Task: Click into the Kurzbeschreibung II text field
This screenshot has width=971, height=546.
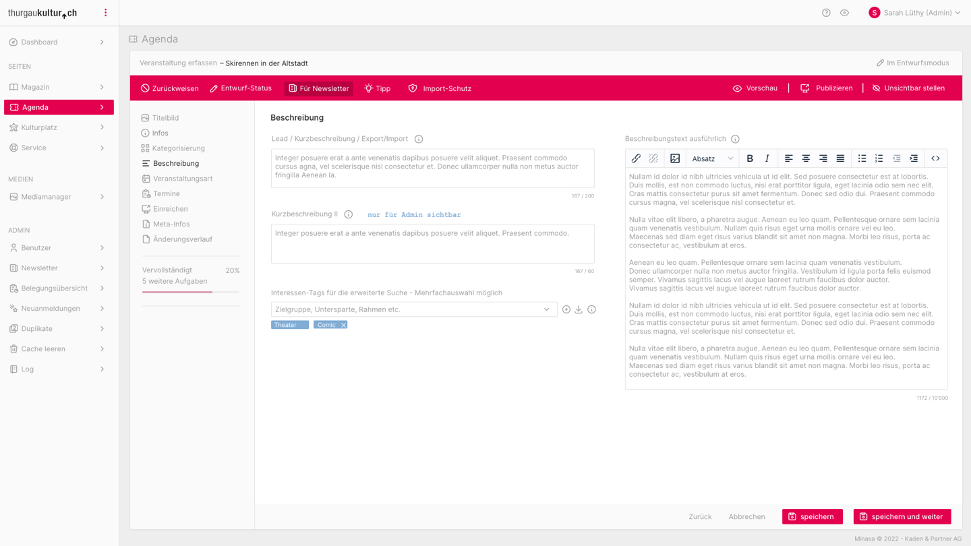Action: coord(432,243)
